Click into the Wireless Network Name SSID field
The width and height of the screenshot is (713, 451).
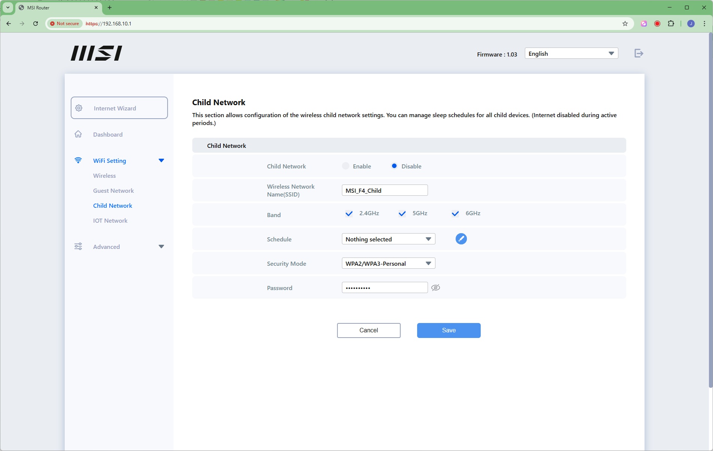click(385, 191)
